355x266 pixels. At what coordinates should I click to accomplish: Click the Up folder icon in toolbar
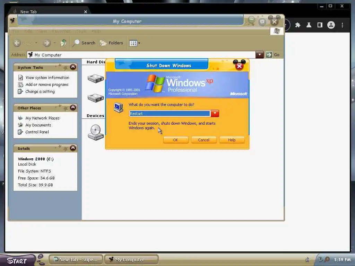[x=63, y=43]
